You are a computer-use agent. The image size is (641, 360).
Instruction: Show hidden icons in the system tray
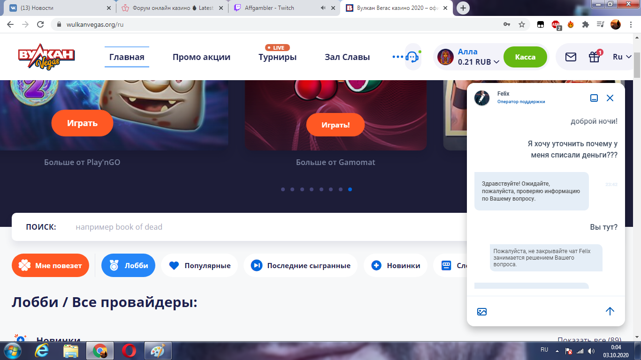point(557,351)
